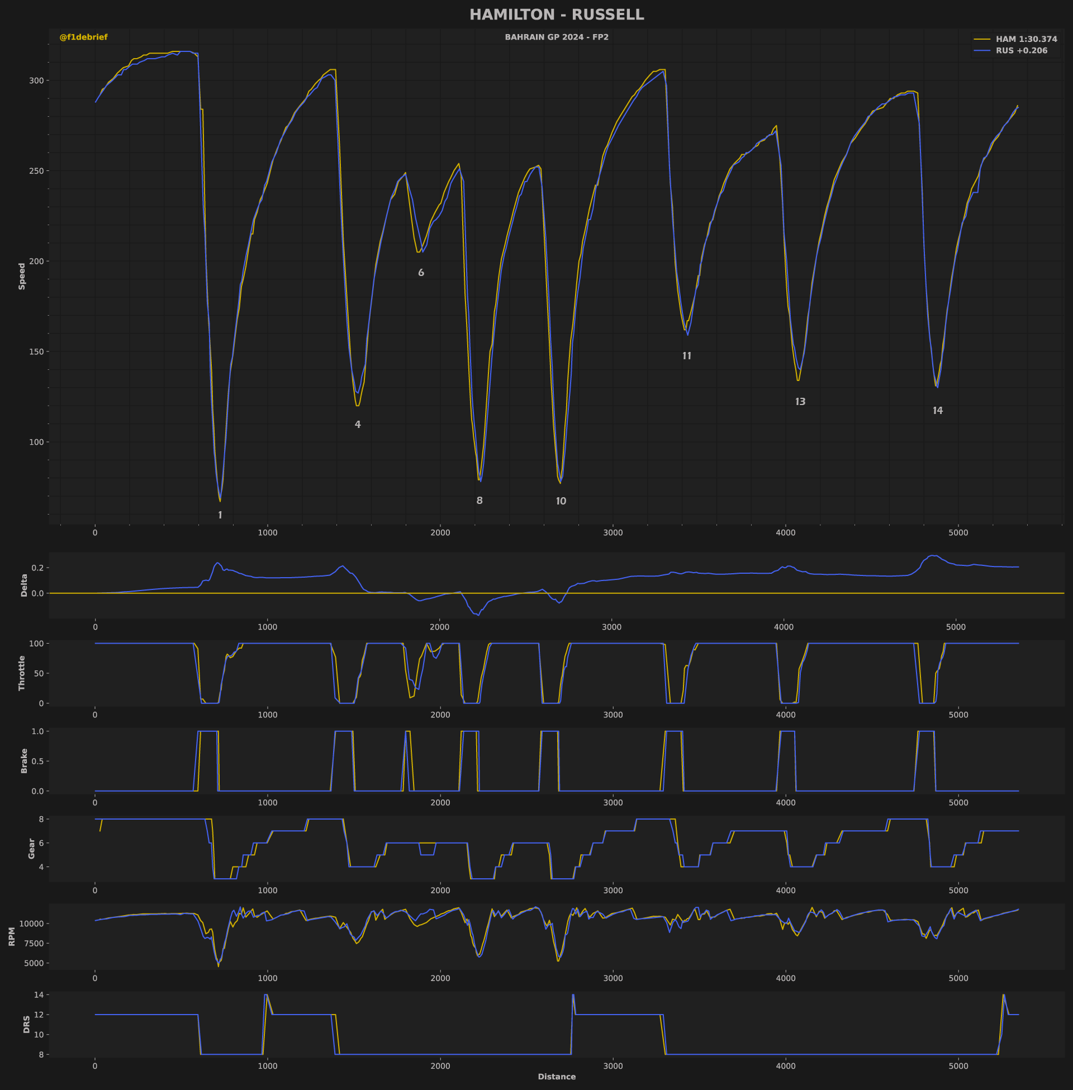The image size is (1073, 1090).
Task: Click the Throttle axis label
Action: (22, 673)
